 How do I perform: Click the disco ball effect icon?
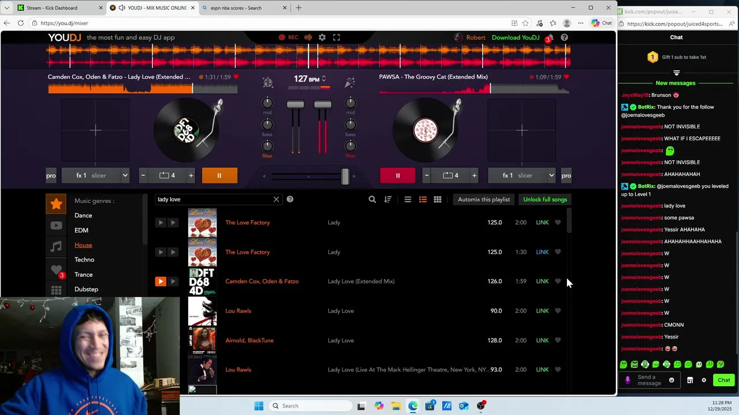[268, 82]
